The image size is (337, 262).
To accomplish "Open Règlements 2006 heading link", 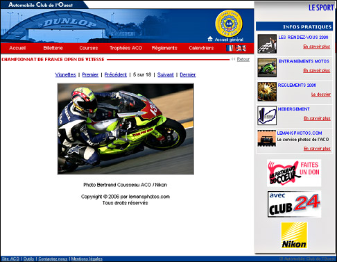I will [x=297, y=85].
